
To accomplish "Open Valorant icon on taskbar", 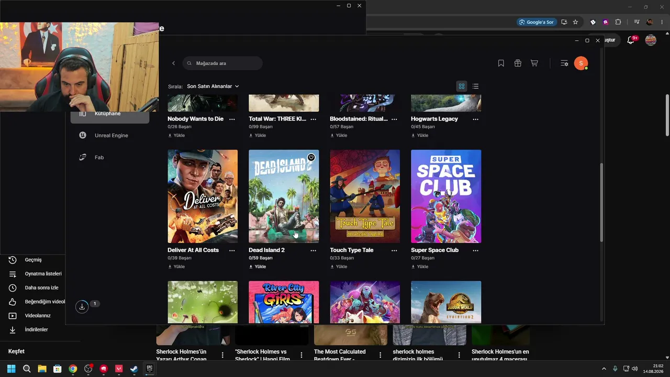I will click(x=119, y=369).
